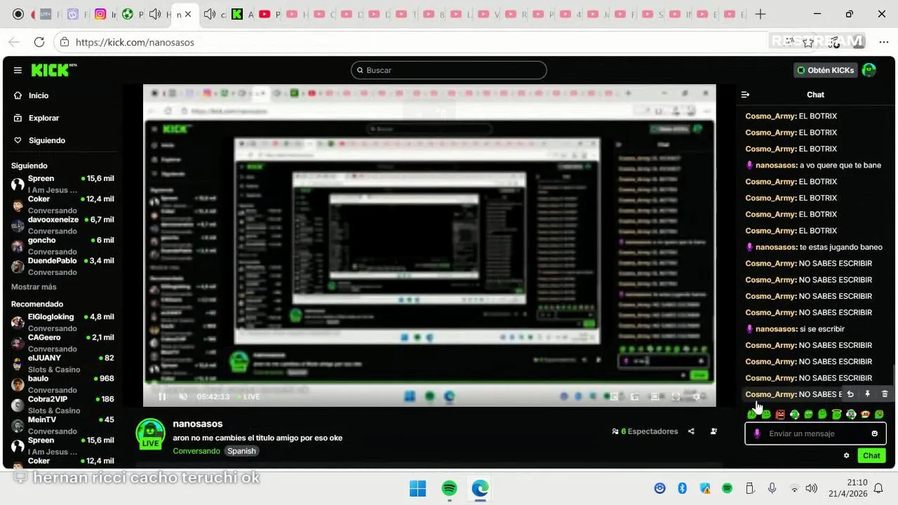Click the Obtén KICKs button
This screenshot has height=505, width=898.
tap(826, 70)
